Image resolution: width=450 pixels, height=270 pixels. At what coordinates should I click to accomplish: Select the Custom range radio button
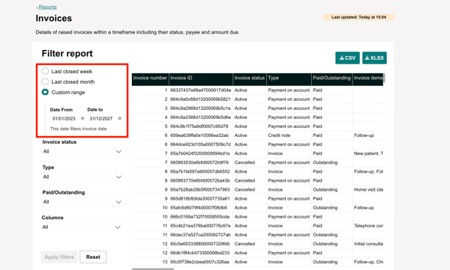click(45, 92)
